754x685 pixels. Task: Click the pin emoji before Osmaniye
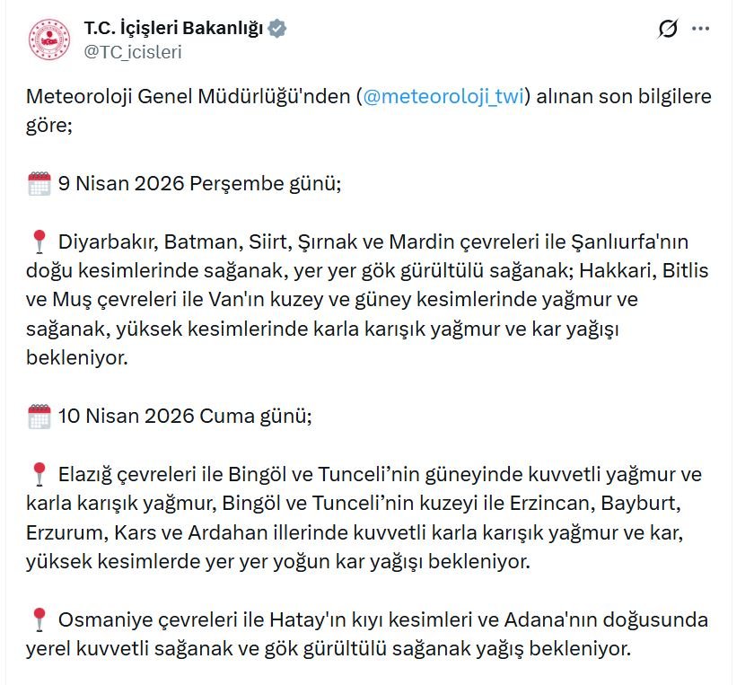point(38,619)
